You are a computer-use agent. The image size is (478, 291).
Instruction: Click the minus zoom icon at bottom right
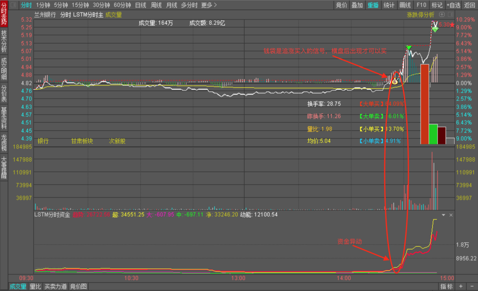tap(471, 286)
